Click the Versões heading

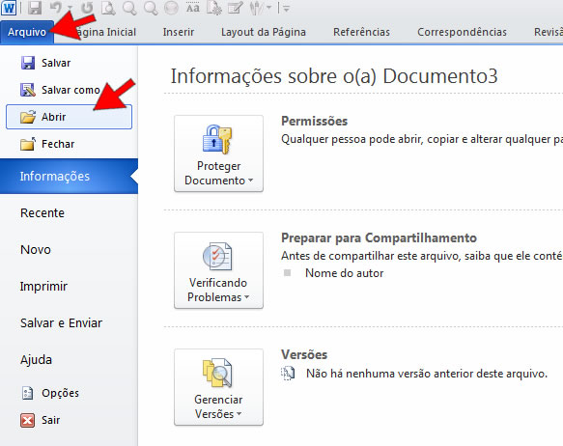tap(304, 354)
